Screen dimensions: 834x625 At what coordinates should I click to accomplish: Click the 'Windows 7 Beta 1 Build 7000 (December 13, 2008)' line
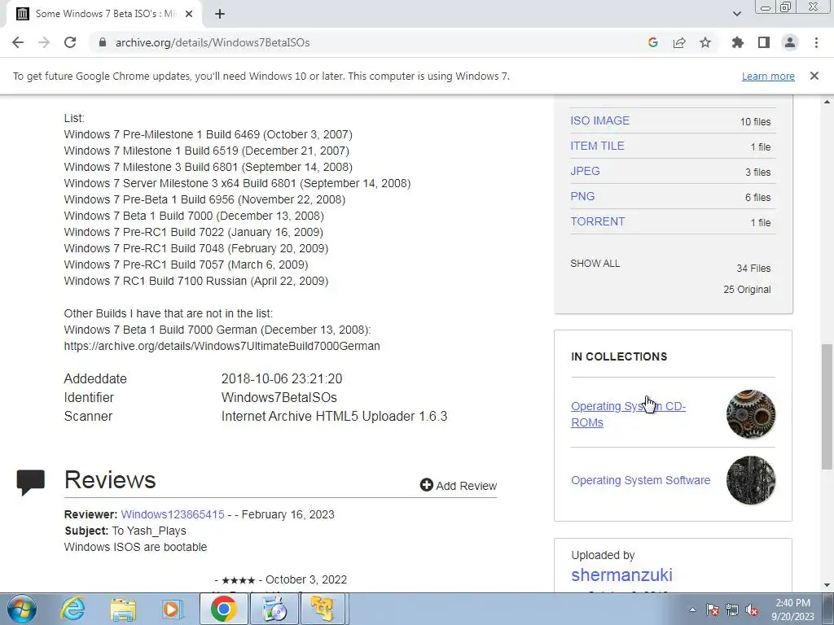(x=194, y=216)
